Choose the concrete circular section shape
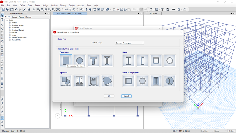236x133 pixels. click(x=79, y=61)
